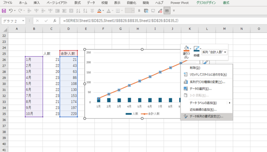Switch to the 挿入 ribbon tab

37,3
